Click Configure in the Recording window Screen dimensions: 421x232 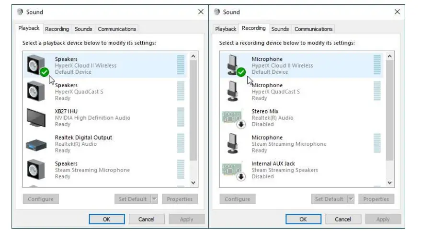pyautogui.click(x=238, y=199)
